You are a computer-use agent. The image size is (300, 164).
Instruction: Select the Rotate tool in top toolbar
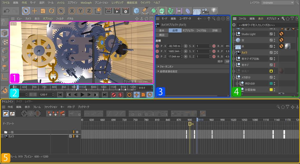[x=51, y=11]
